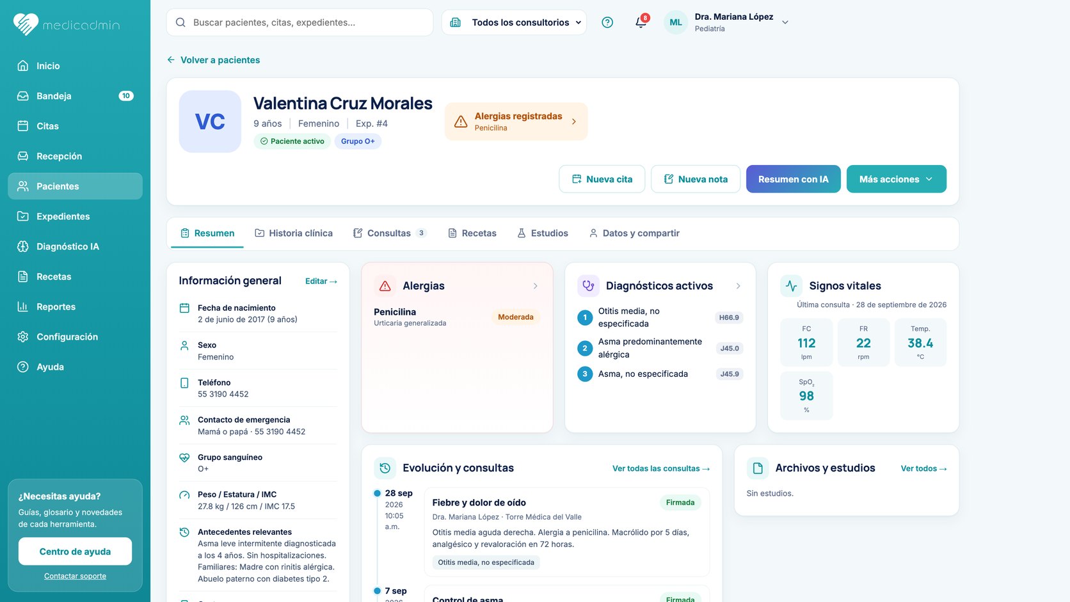This screenshot has width=1070, height=602.
Task: Open the Todos los consultorios dropdown
Action: pyautogui.click(x=514, y=22)
